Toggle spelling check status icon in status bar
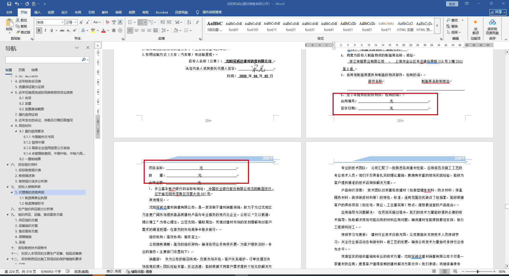The width and height of the screenshot is (509, 276). point(67,272)
